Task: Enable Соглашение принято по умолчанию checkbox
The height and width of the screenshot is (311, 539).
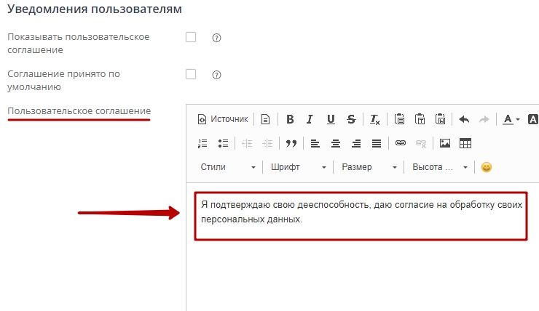Action: click(x=191, y=74)
